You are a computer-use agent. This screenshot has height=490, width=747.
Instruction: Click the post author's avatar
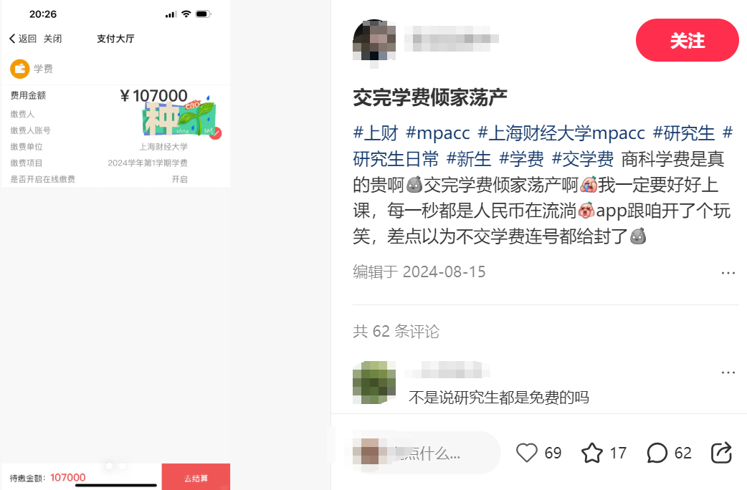click(374, 40)
